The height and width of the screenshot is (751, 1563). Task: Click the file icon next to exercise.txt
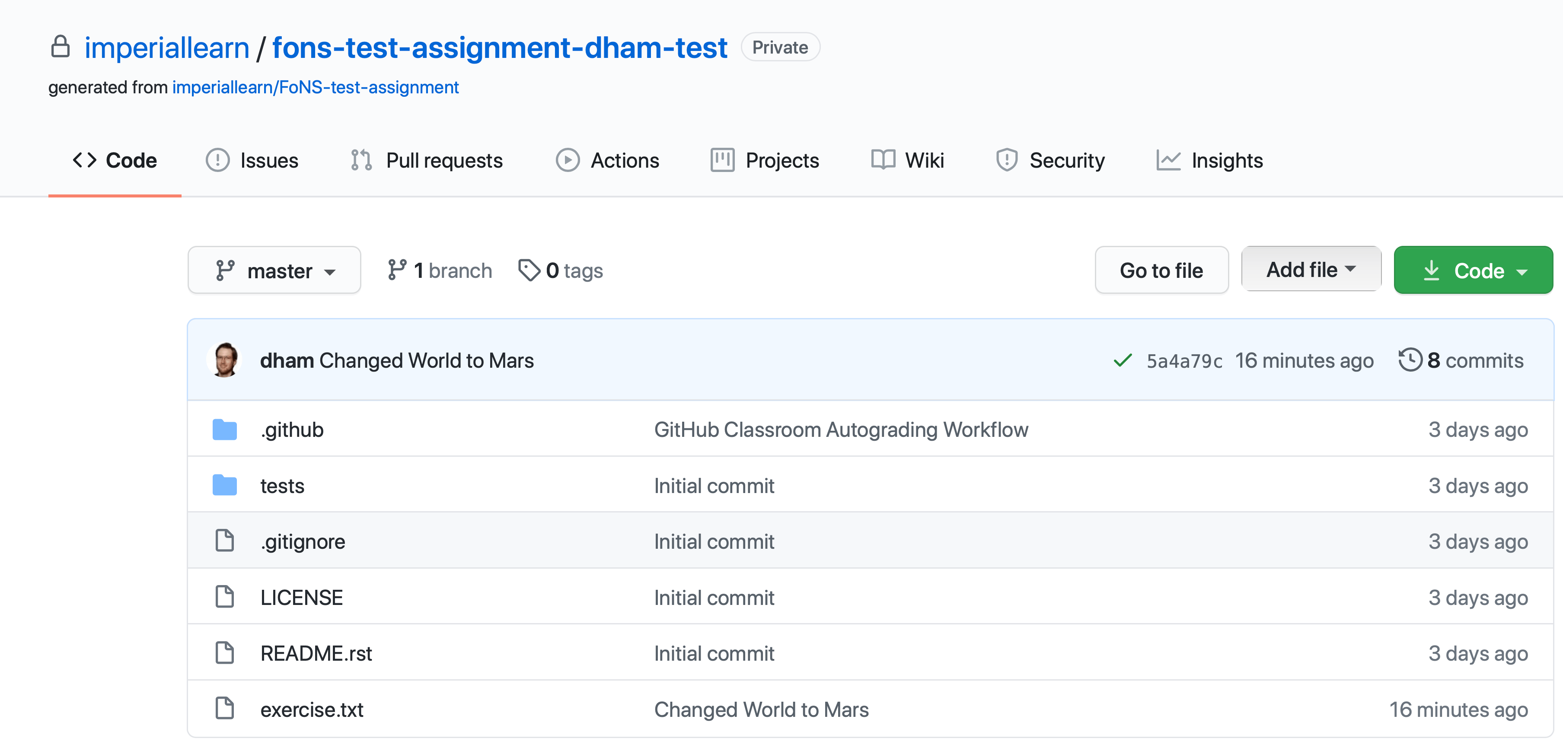point(224,709)
